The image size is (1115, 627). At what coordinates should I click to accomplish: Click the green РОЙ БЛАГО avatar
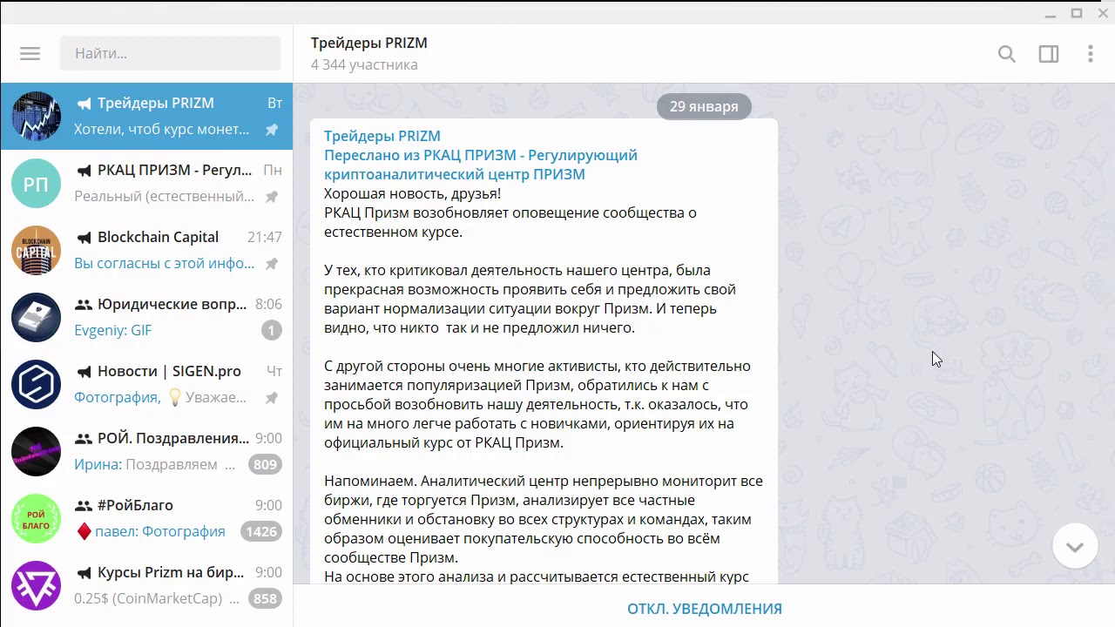click(x=36, y=518)
